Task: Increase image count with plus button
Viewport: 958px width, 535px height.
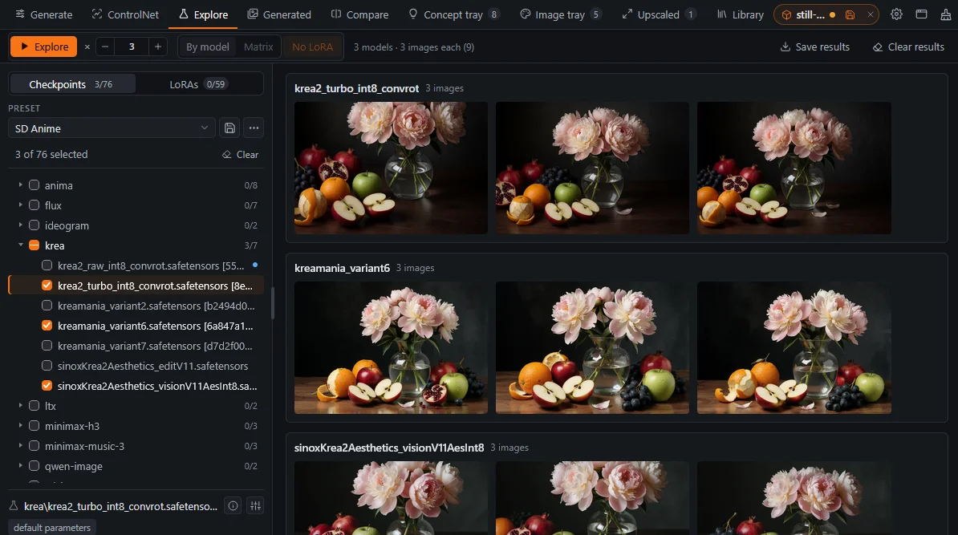Action: coord(157,47)
